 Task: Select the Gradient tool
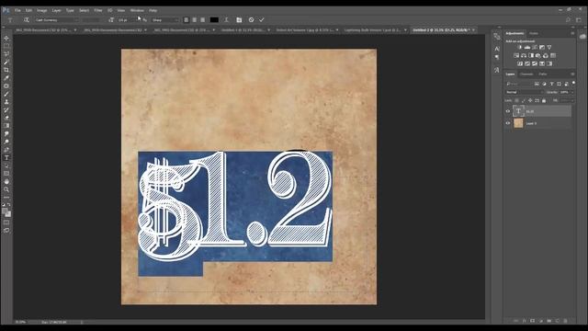6,126
